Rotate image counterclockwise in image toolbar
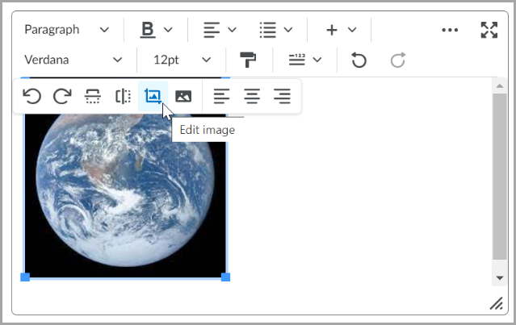The height and width of the screenshot is (325, 516). pyautogui.click(x=32, y=96)
